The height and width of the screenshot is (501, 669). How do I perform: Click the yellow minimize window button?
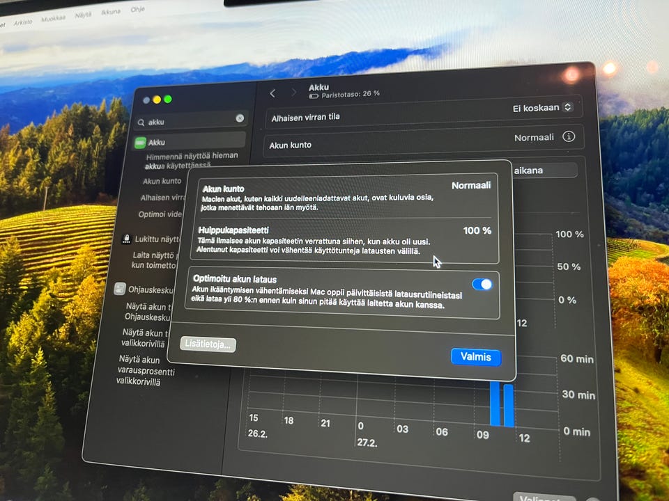click(157, 100)
